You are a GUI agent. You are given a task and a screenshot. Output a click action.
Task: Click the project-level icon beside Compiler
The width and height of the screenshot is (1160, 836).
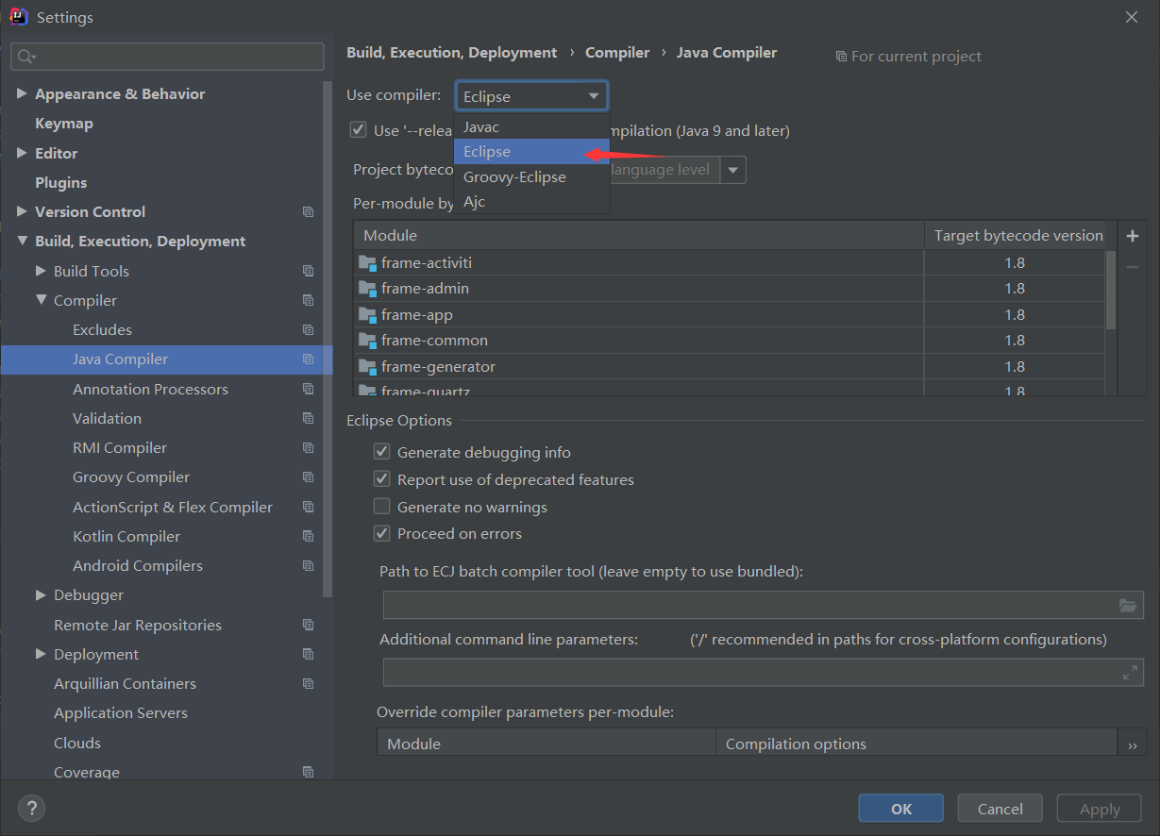[308, 300]
